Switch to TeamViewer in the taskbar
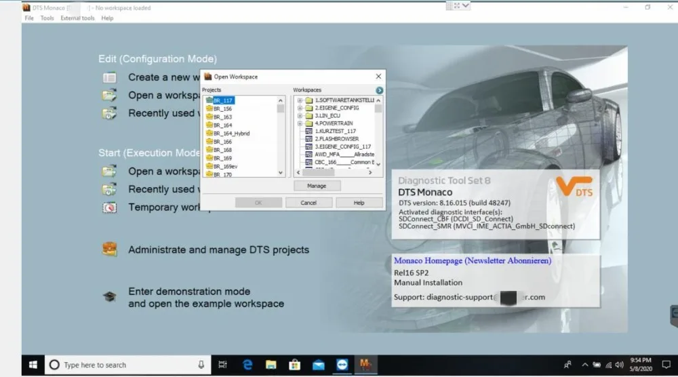Screen dimensions: 678x377 coord(342,365)
